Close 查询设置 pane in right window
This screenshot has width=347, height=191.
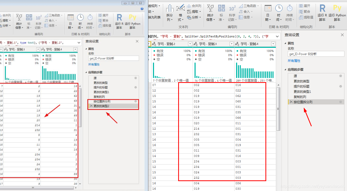tap(342, 35)
